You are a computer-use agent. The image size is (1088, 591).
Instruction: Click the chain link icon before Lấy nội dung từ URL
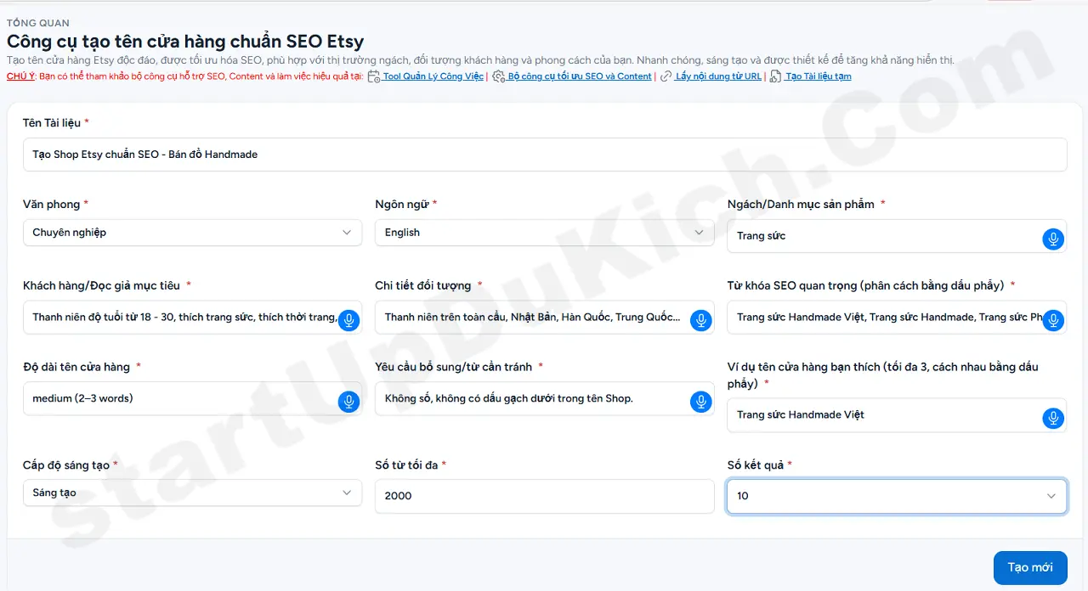pos(667,76)
